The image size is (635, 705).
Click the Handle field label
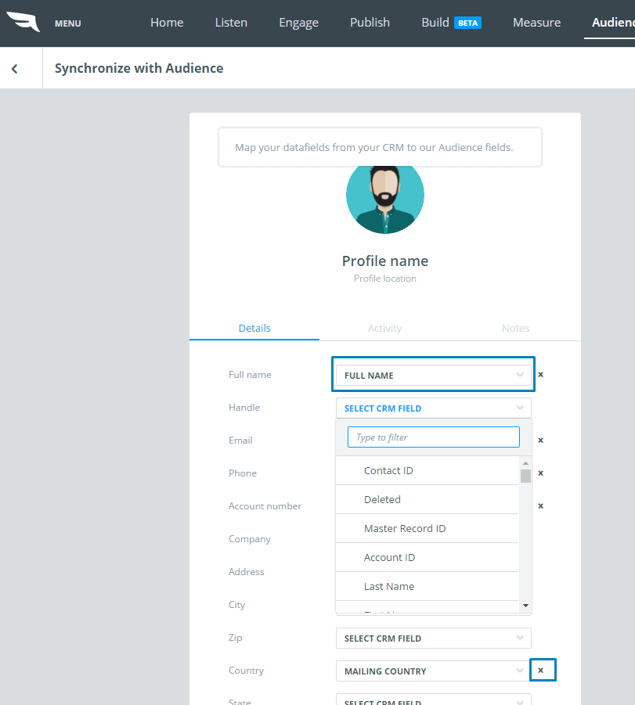point(244,408)
